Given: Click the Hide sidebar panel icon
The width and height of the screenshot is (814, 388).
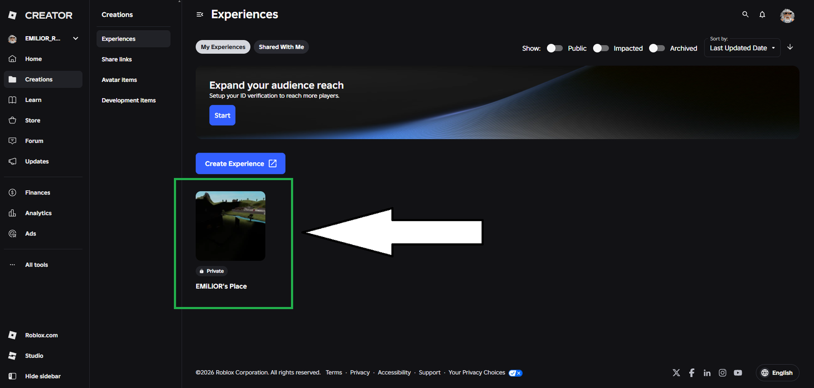Looking at the screenshot, I should (x=13, y=376).
